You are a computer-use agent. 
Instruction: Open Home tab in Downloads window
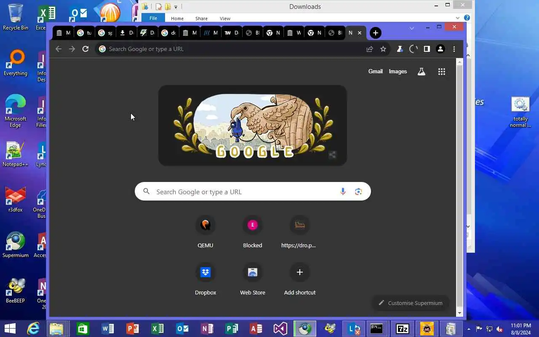177,19
